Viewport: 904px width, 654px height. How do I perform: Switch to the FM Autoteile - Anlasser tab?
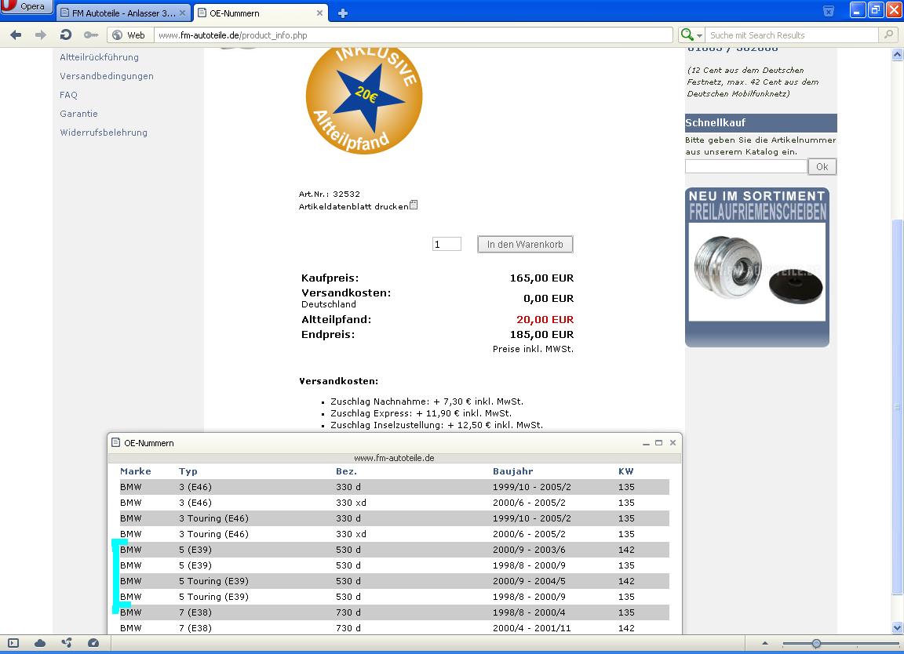point(123,13)
